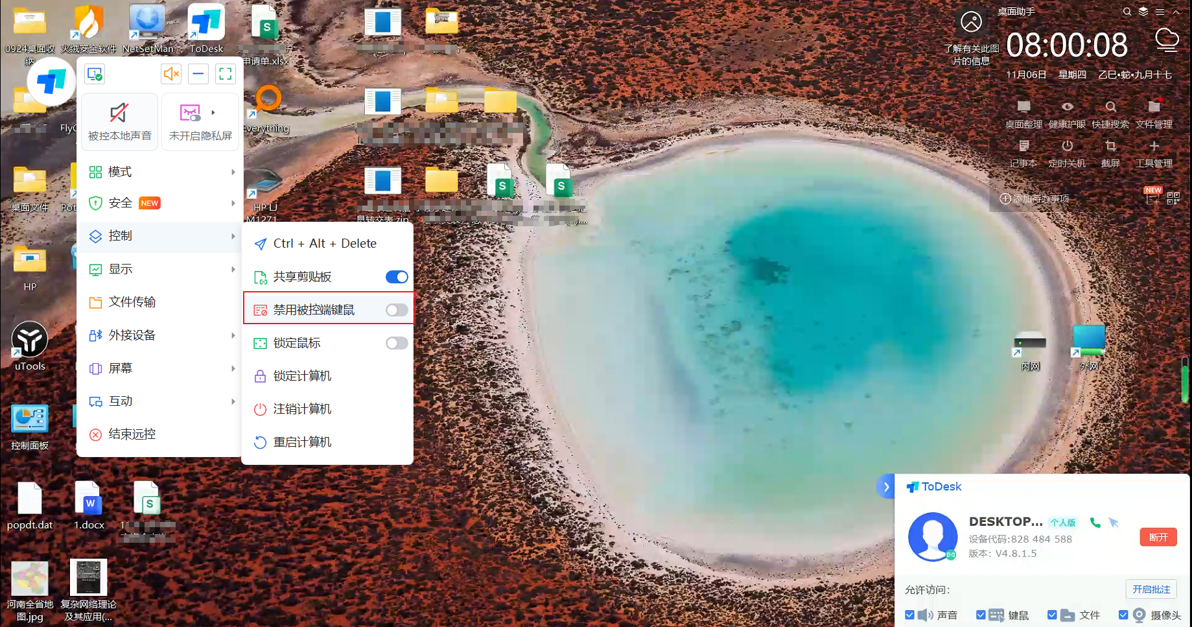Viewport: 1192px width, 627px height.
Task: Click the cursor icon beside phone icon
Action: pos(1114,523)
